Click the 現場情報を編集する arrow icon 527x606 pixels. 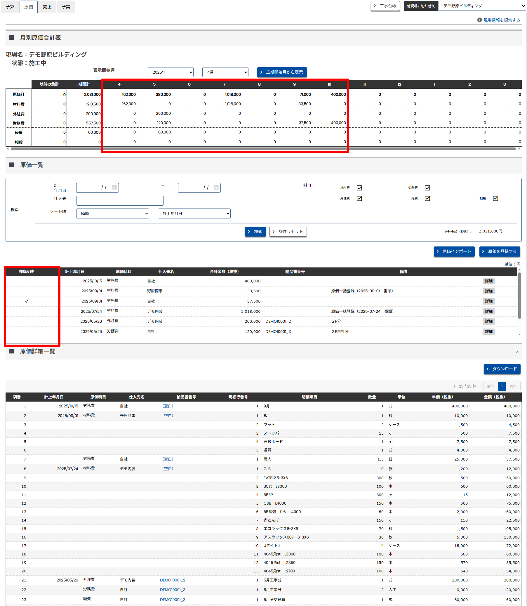click(479, 20)
